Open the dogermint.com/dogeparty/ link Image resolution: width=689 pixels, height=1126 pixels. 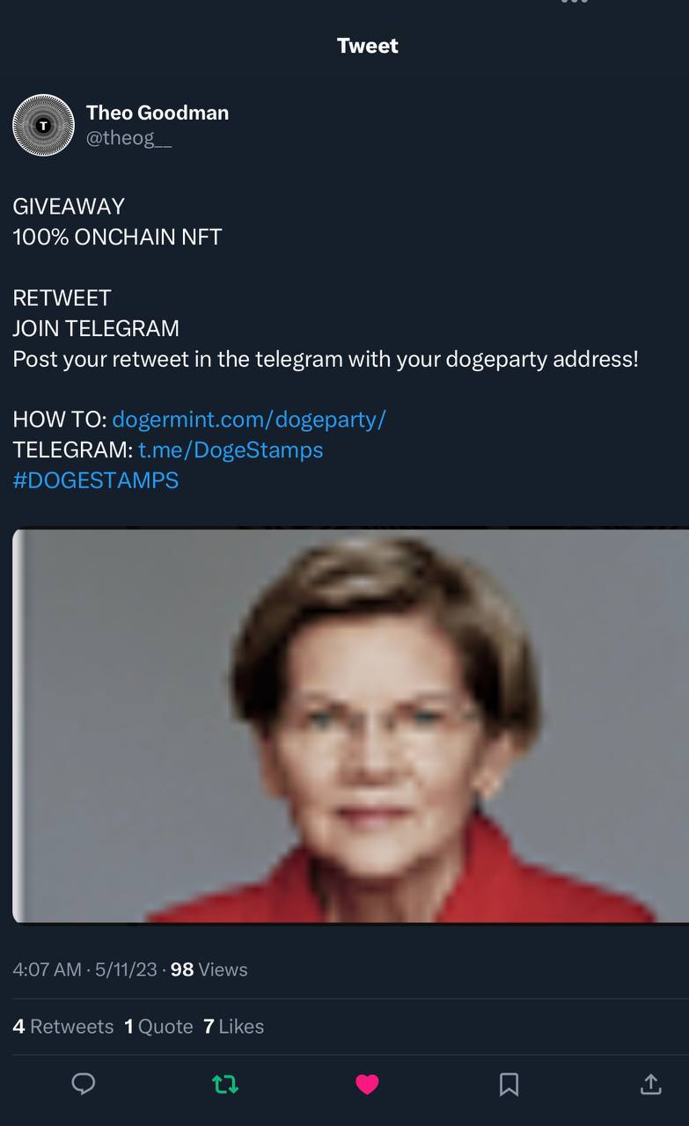pyautogui.click(x=249, y=419)
